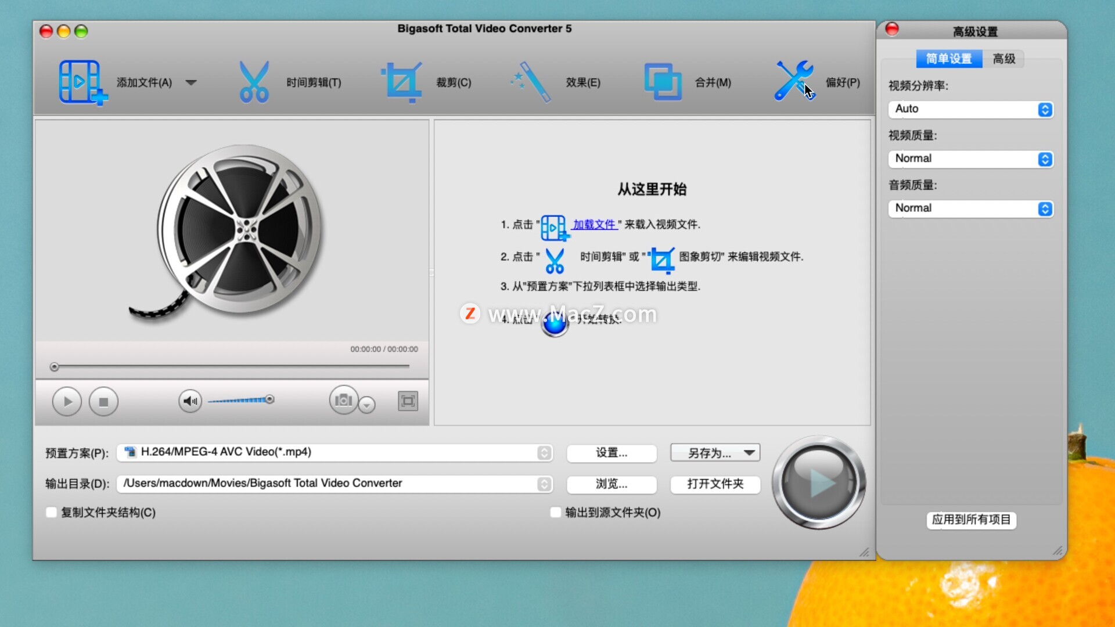Open 视频质量 Normal dropdown

[970, 158]
